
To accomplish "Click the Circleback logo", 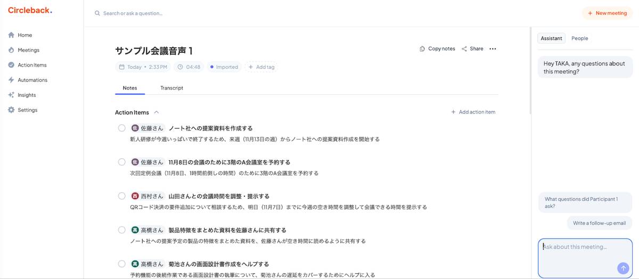I will (30, 10).
